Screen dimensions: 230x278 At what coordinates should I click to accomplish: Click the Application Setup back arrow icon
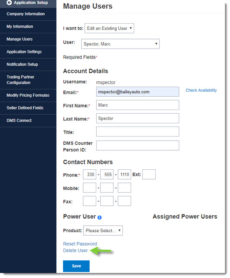(9, 2)
